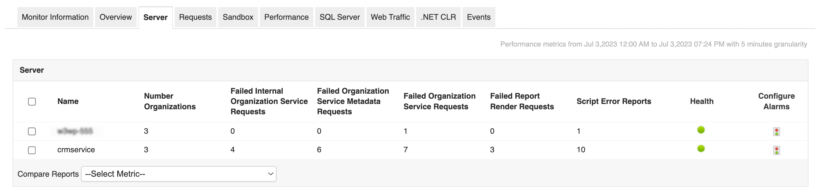817x192 pixels.
Task: Click Configure Alarms icon for crmservice row
Action: [776, 150]
